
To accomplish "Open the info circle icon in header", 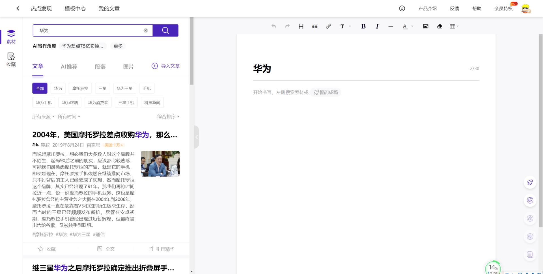I will point(402,8).
